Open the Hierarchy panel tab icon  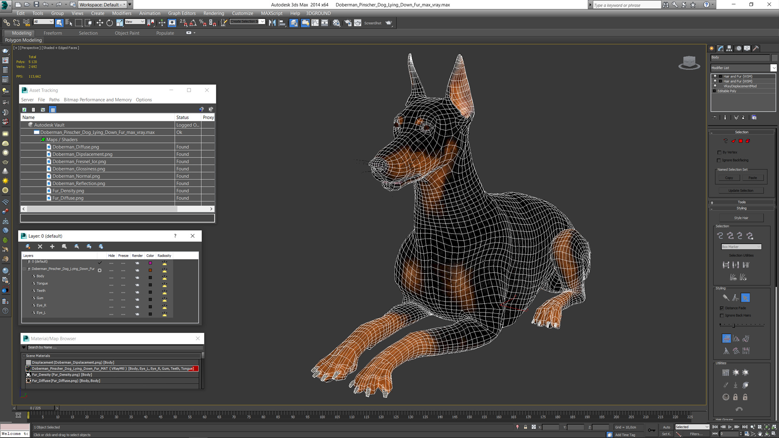point(730,48)
